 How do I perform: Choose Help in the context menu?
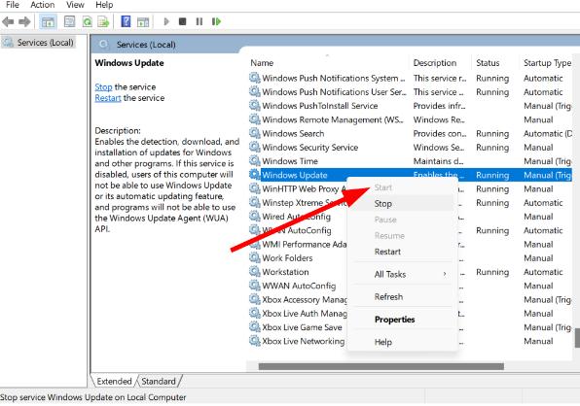402,342
